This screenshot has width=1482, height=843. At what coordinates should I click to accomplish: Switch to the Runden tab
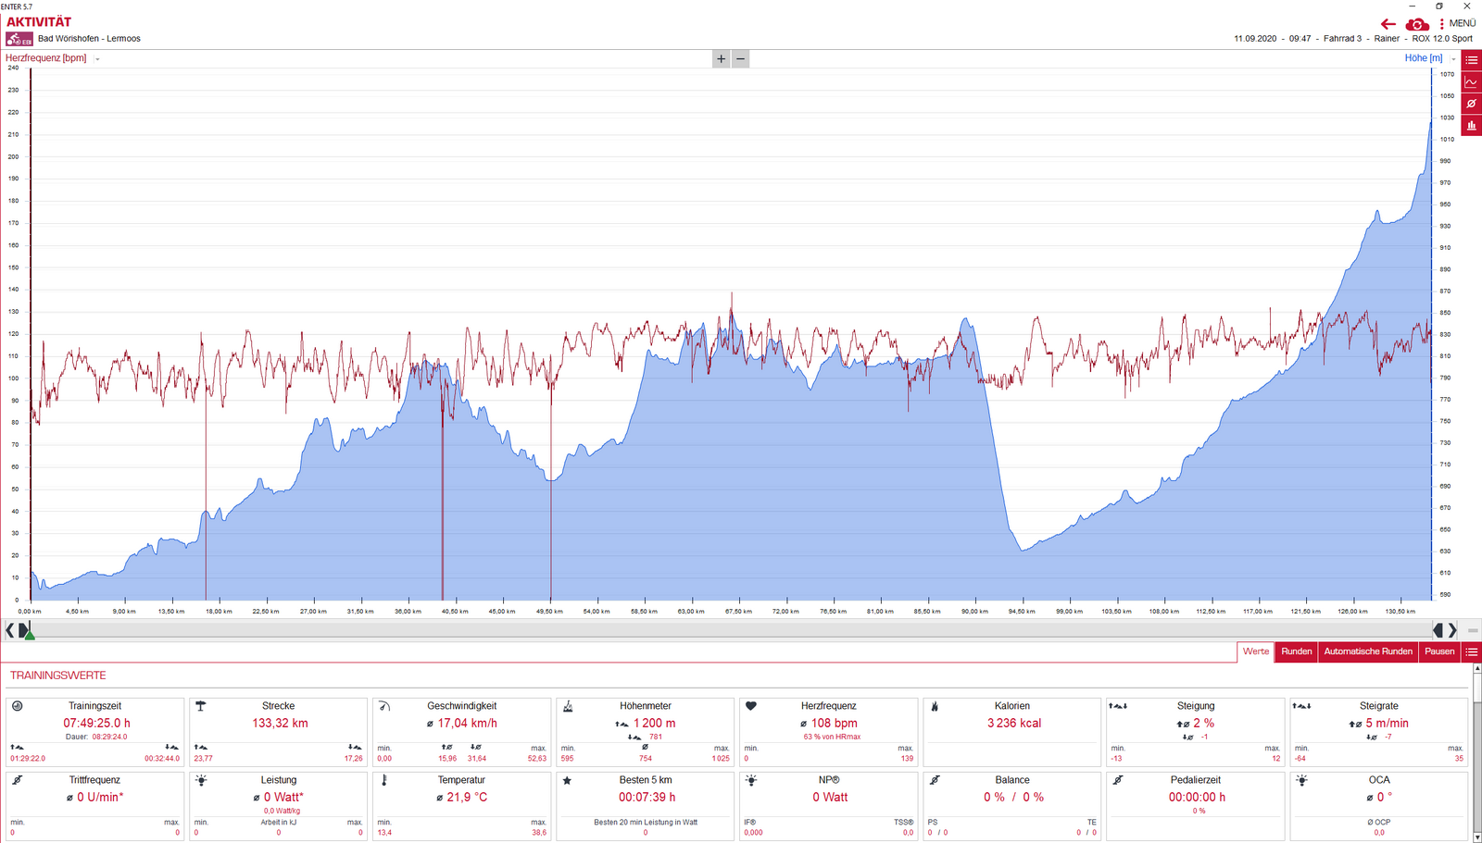pyautogui.click(x=1296, y=651)
